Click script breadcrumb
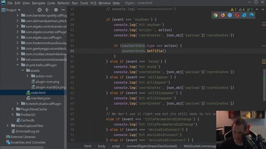 coord(116,146)
